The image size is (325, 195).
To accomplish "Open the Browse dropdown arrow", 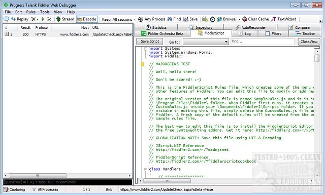I will (x=239, y=19).
